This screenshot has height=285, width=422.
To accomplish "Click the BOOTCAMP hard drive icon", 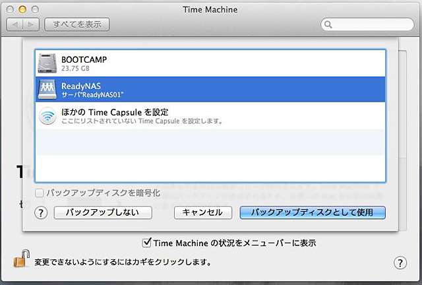I will click(x=49, y=63).
